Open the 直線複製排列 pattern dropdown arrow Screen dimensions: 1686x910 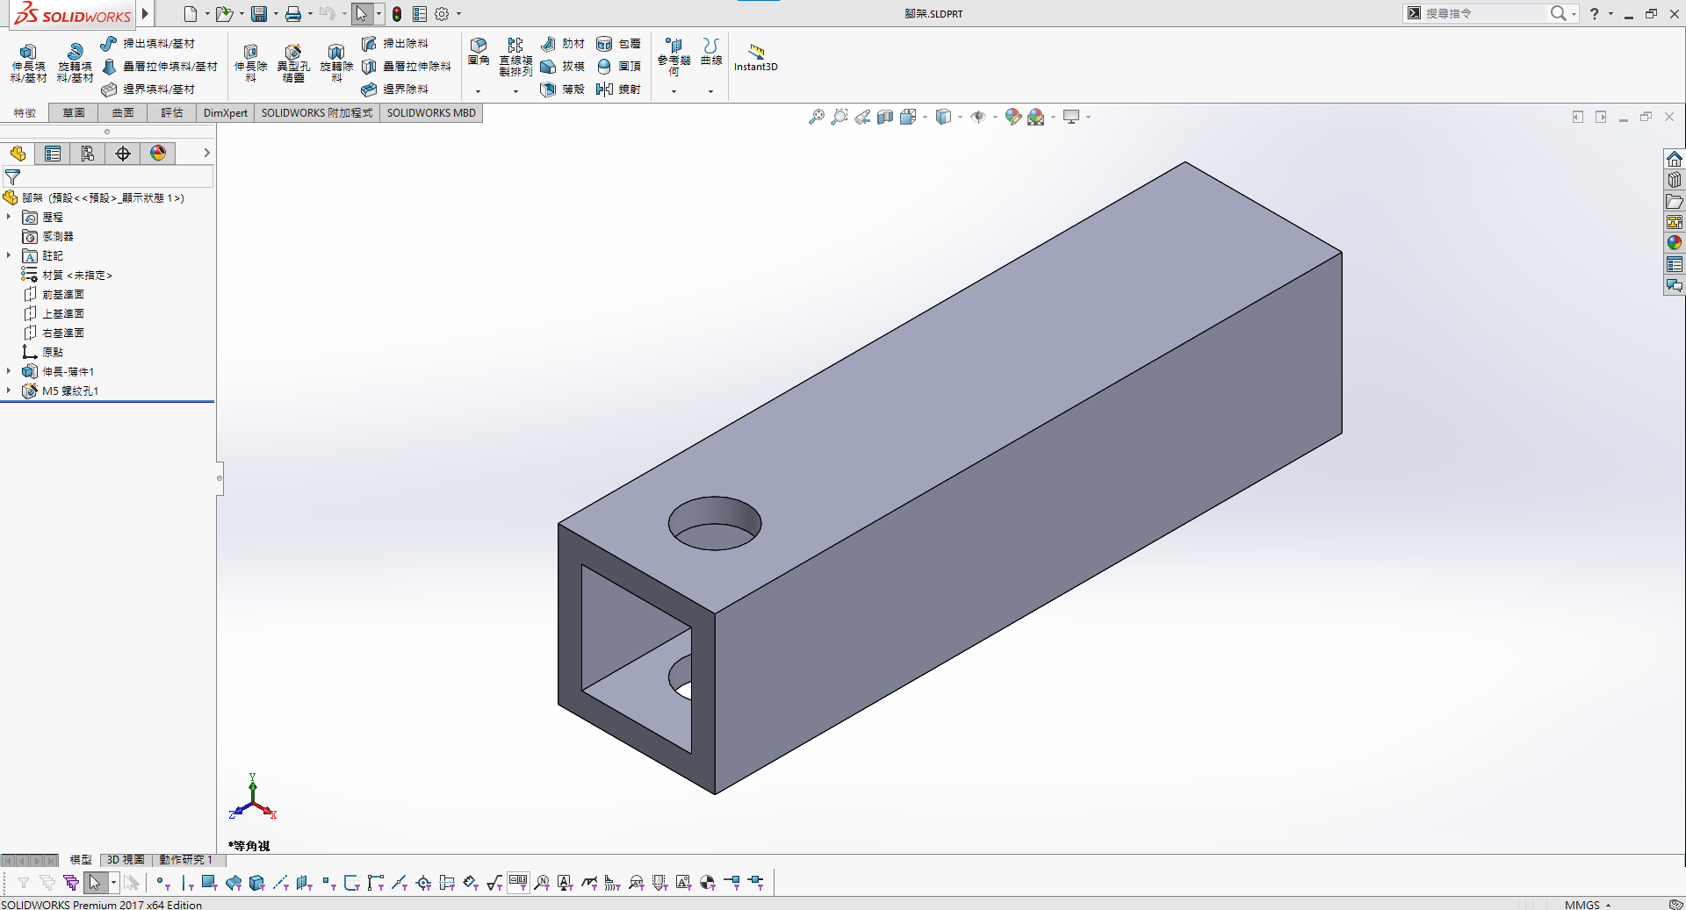point(515,91)
